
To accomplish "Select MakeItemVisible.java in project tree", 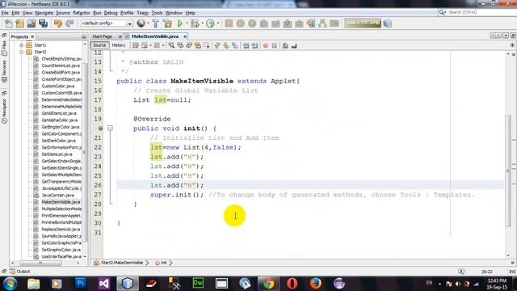I will point(61,202).
